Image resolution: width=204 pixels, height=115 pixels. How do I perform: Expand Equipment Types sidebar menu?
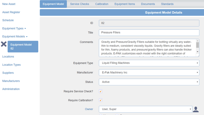pyautogui.click(x=14, y=29)
